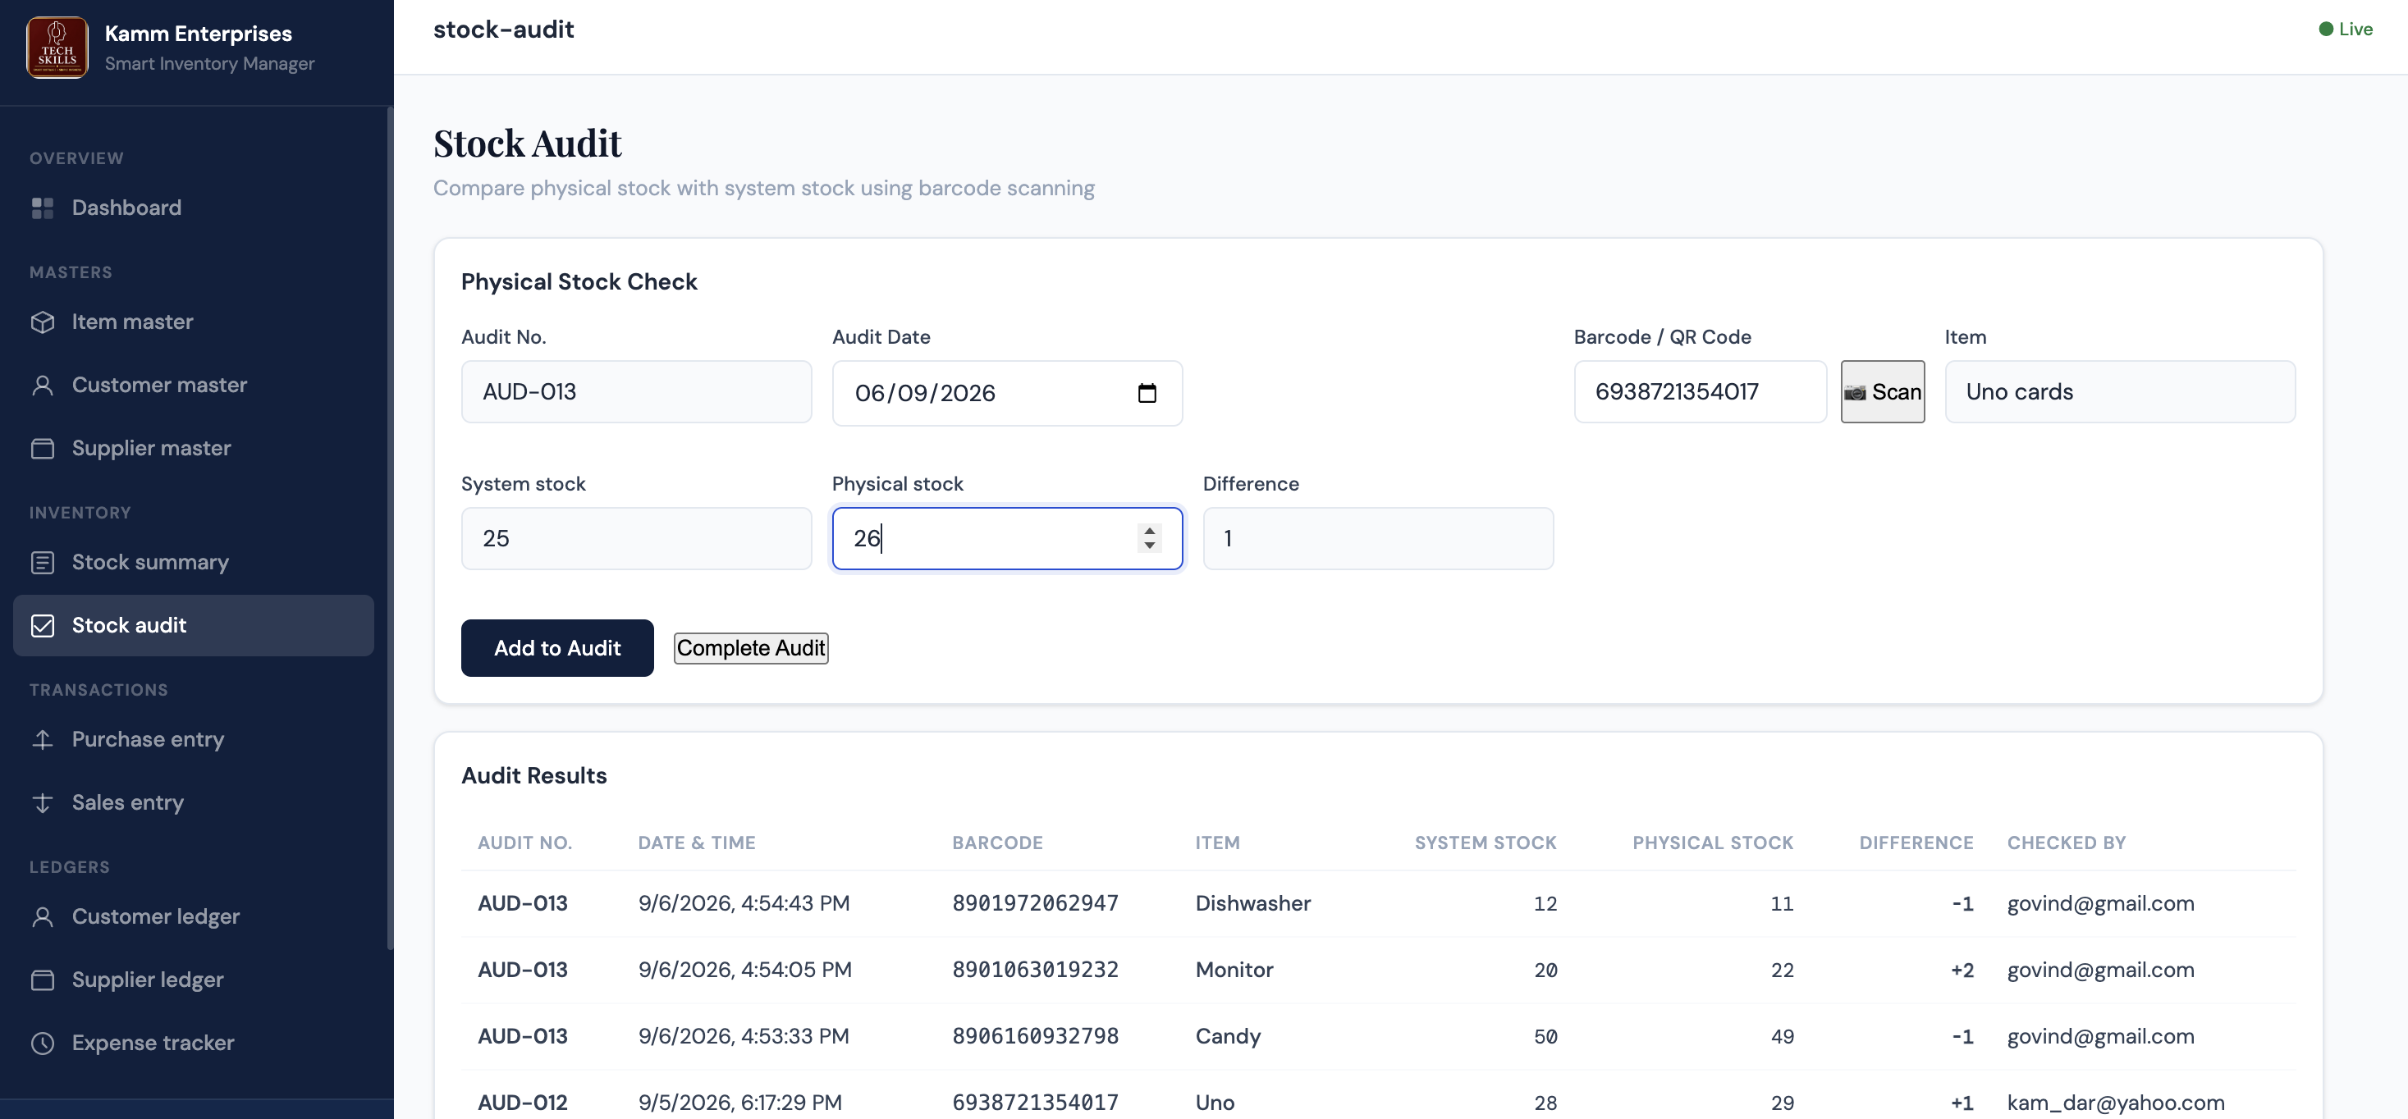Screen dimensions: 2408x1119
Task: Click the Audit Date field
Action: click(1007, 393)
